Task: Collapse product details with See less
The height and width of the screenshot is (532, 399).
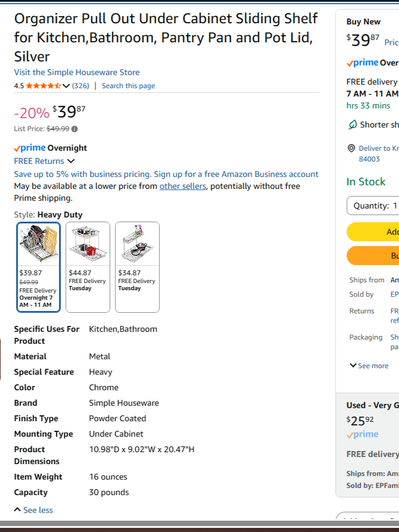Action: tap(33, 510)
